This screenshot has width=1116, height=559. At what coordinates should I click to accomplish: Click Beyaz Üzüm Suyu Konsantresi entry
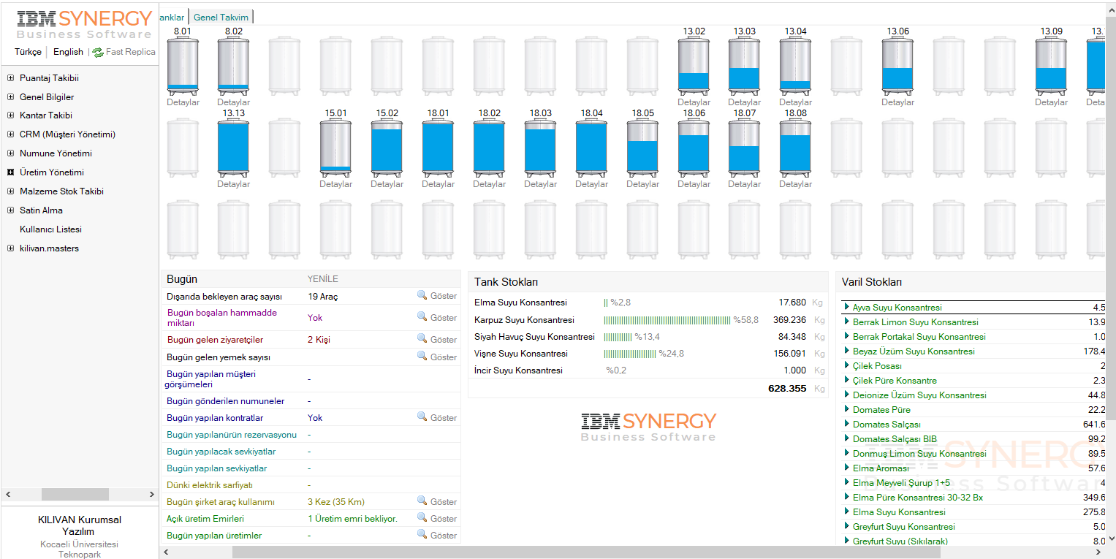pos(914,351)
